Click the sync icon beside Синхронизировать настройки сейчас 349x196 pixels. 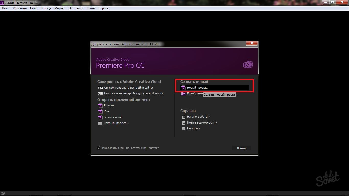100,88
